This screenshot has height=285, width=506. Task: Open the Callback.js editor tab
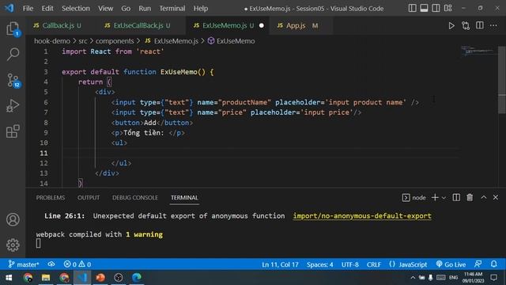tap(58, 25)
